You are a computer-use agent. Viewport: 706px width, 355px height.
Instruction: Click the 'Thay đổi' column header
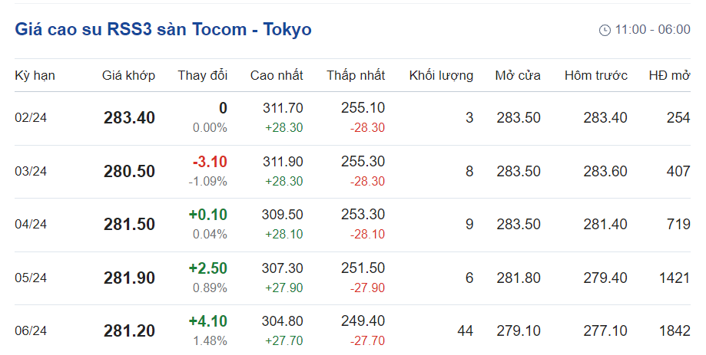click(x=203, y=75)
